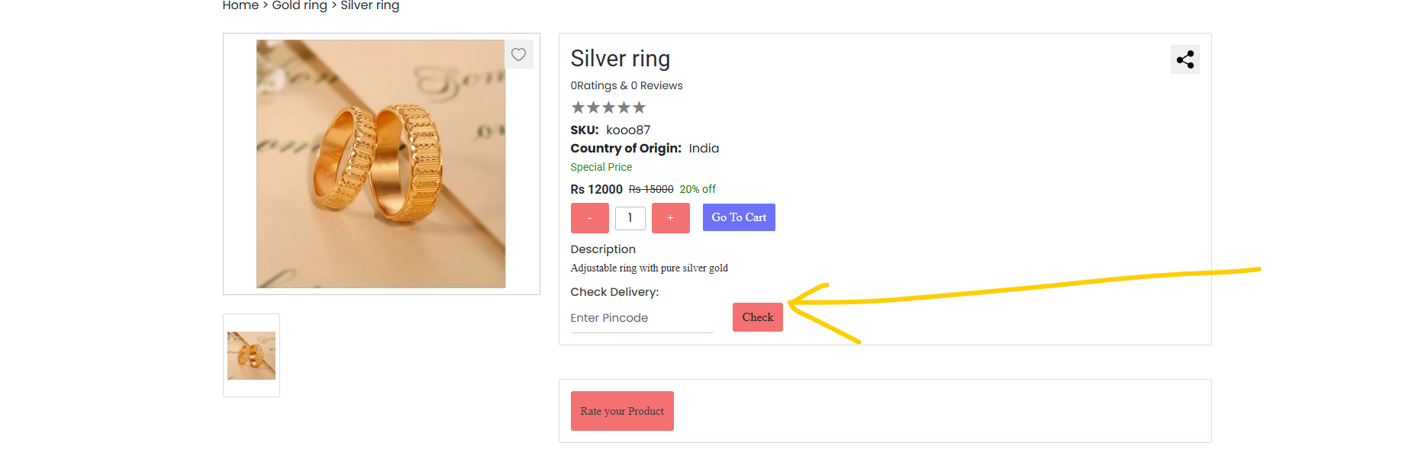Image resolution: width=1415 pixels, height=472 pixels.
Task: Open the main ring product image
Action: [381, 164]
